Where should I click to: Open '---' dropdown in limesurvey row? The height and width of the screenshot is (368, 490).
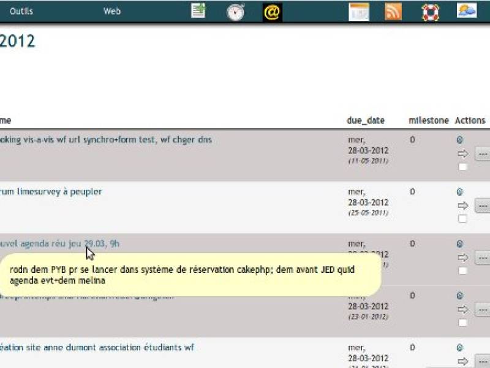(482, 205)
